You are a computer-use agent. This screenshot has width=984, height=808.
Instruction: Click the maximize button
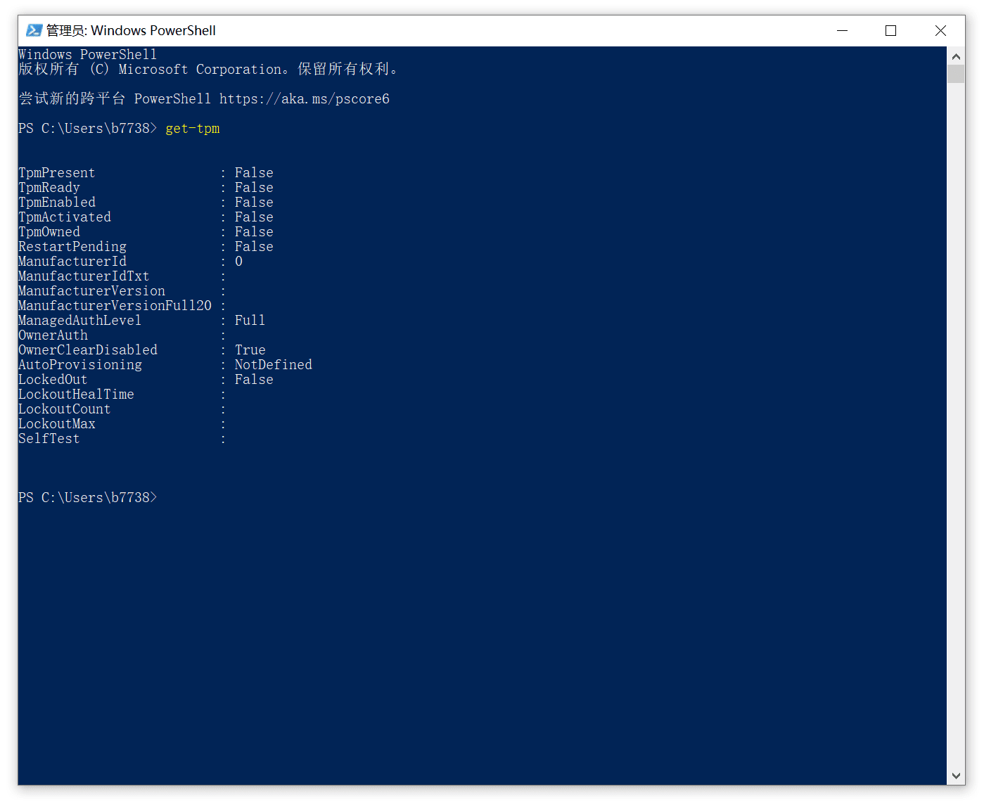click(x=890, y=30)
